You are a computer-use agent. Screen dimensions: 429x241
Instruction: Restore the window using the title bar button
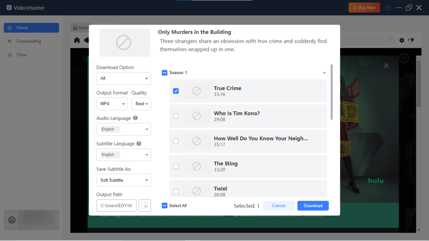pyautogui.click(x=409, y=8)
